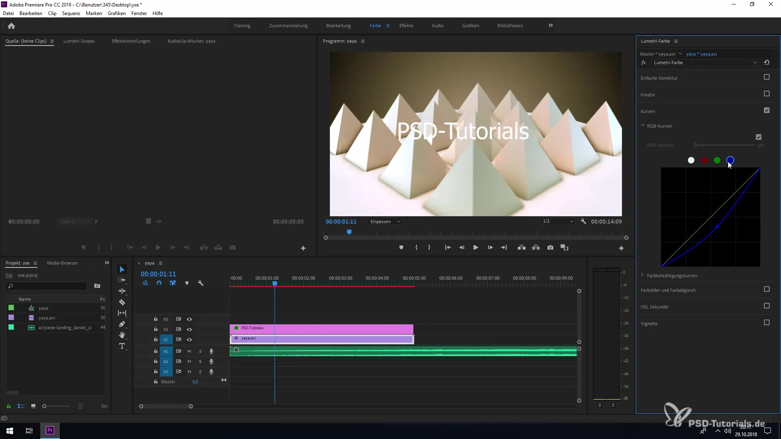The height and width of the screenshot is (439, 781).
Task: Go to Out point in Program monitor
Action: 504,248
